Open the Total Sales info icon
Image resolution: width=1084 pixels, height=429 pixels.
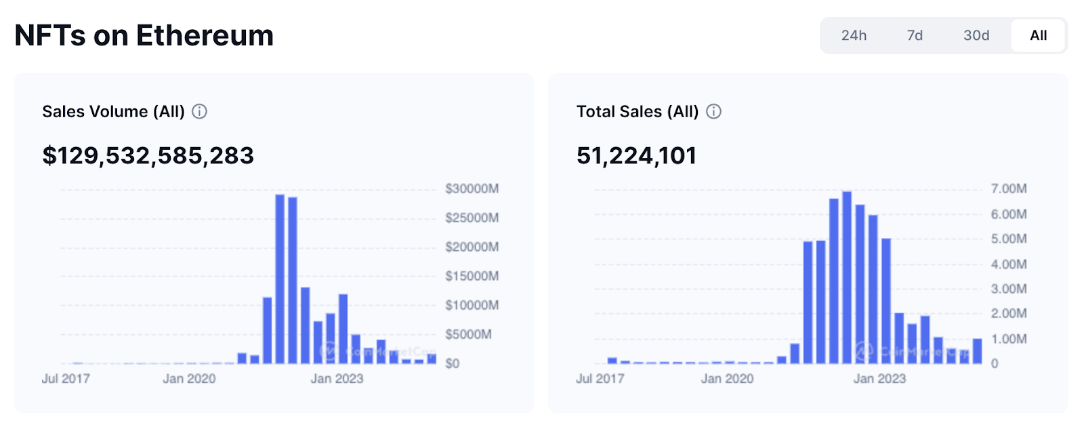pos(713,112)
